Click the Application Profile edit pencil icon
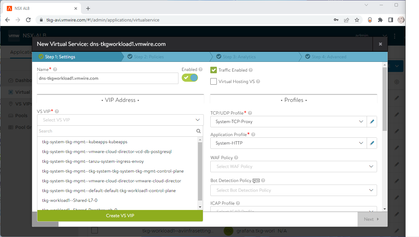This screenshot has width=419, height=237. 372,143
